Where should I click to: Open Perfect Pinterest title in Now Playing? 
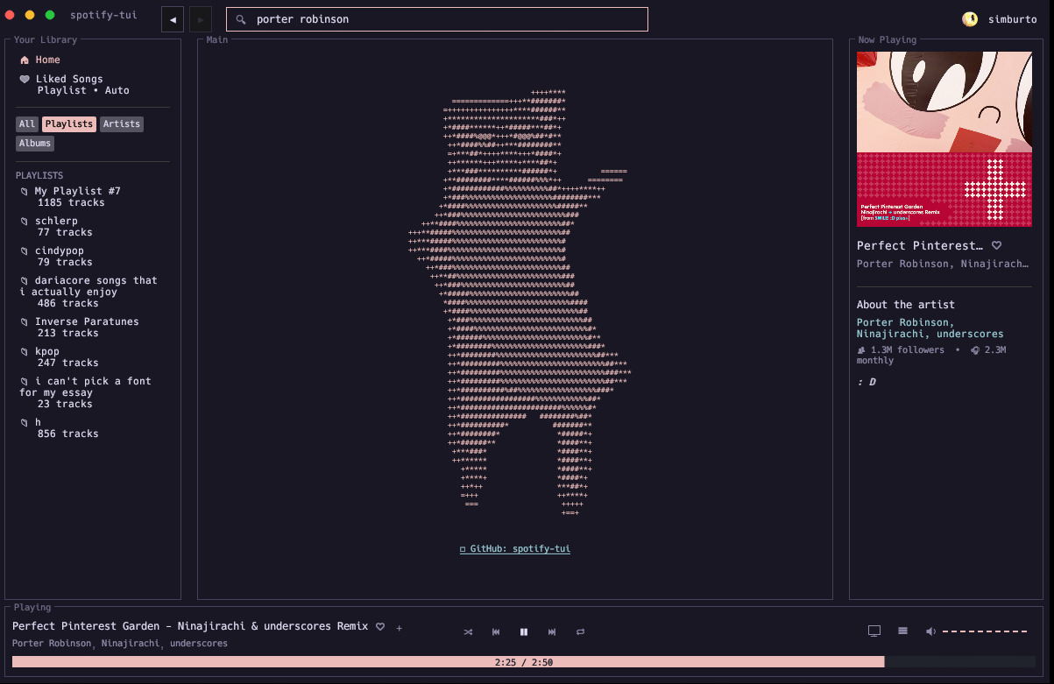click(919, 246)
